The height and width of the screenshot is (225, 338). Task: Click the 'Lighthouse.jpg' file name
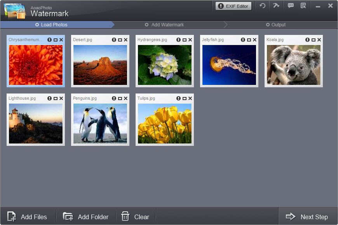(x=22, y=99)
